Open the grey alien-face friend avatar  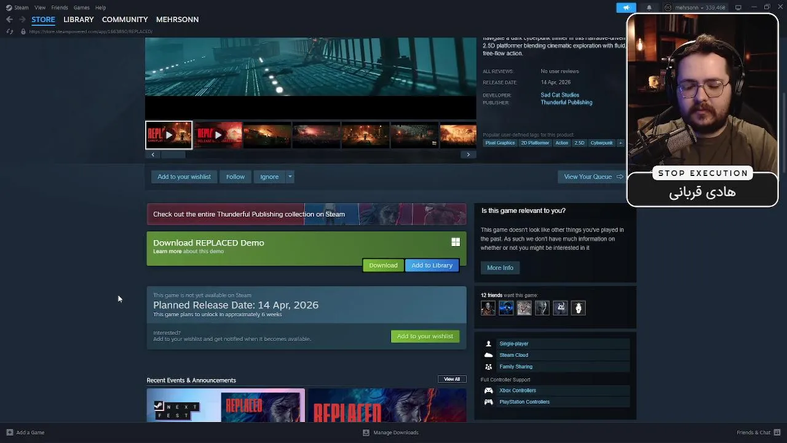click(x=542, y=308)
